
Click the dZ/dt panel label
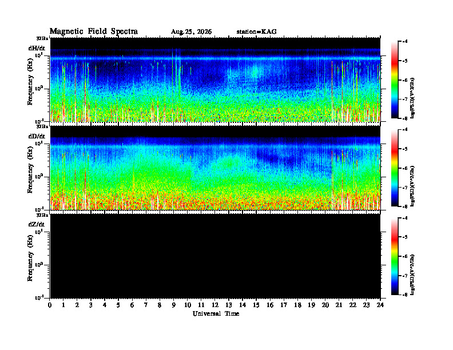coord(37,224)
